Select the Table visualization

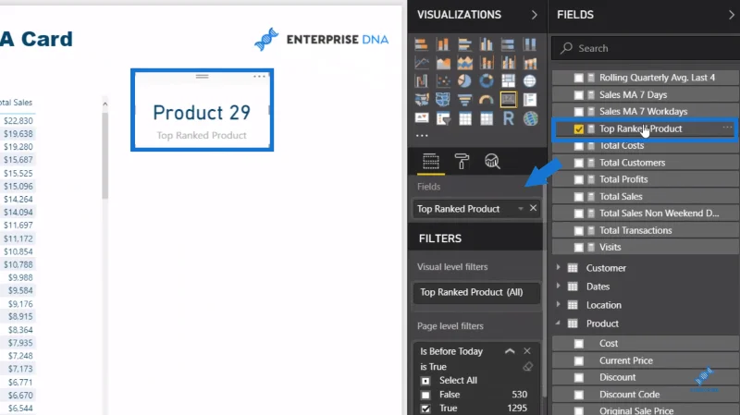point(465,118)
